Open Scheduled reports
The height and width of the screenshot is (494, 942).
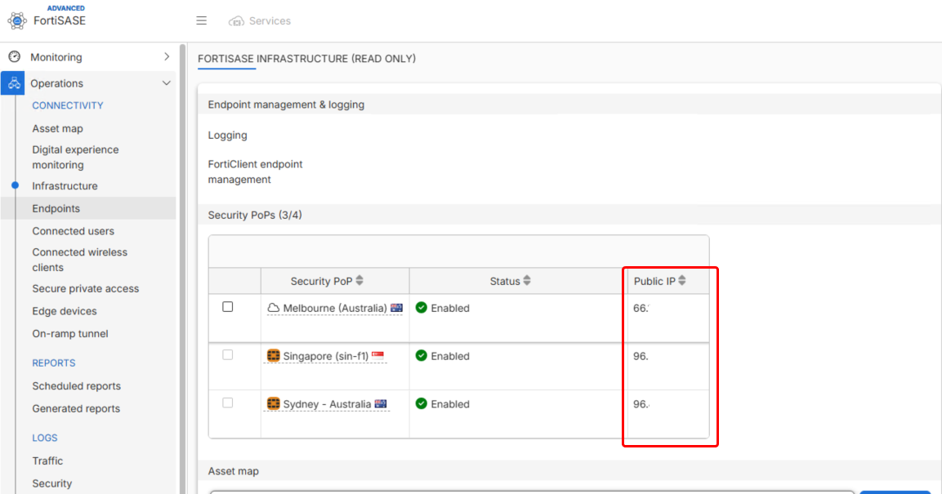(76, 386)
